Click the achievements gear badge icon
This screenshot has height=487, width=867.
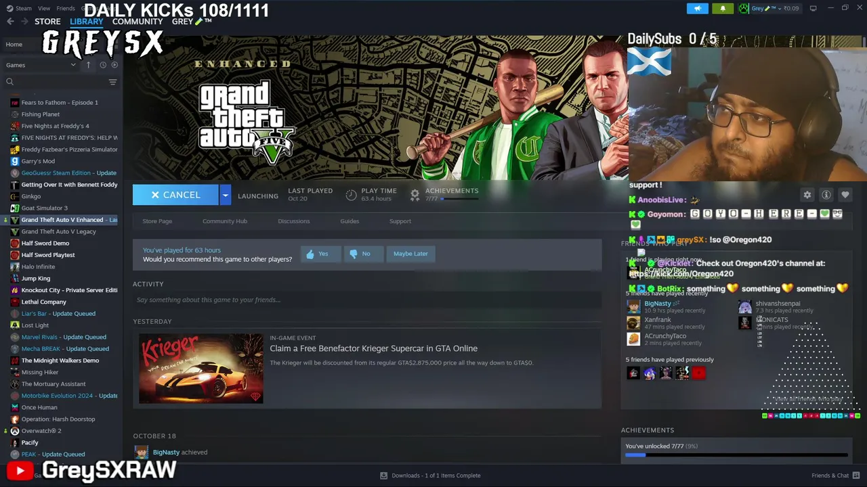pyautogui.click(x=415, y=195)
